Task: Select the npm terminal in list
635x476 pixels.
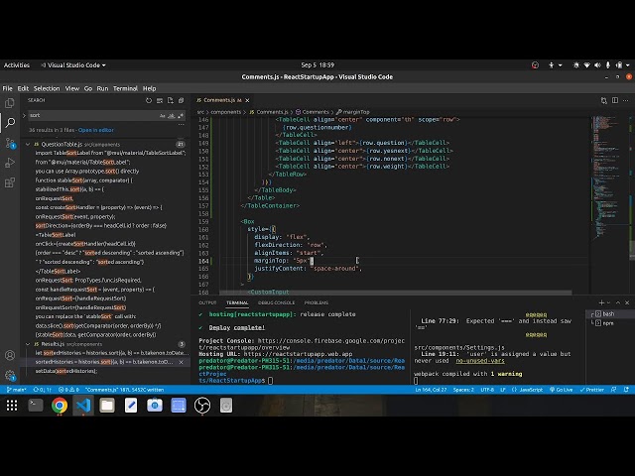Action: pos(609,323)
